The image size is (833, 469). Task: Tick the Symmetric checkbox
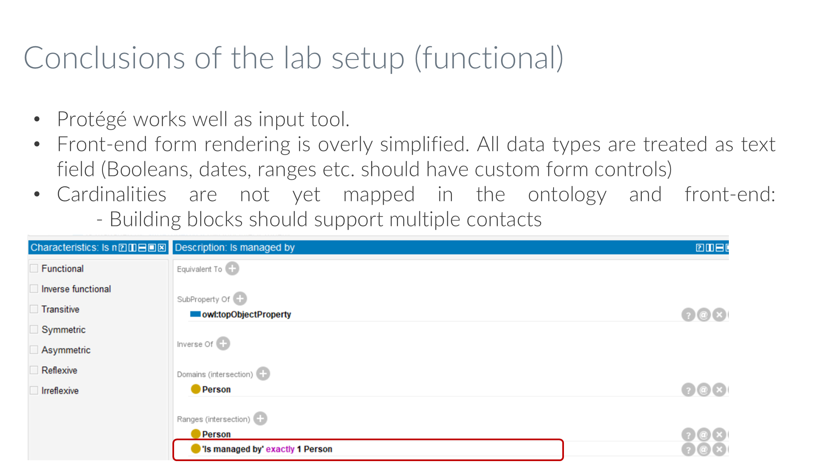coord(34,329)
